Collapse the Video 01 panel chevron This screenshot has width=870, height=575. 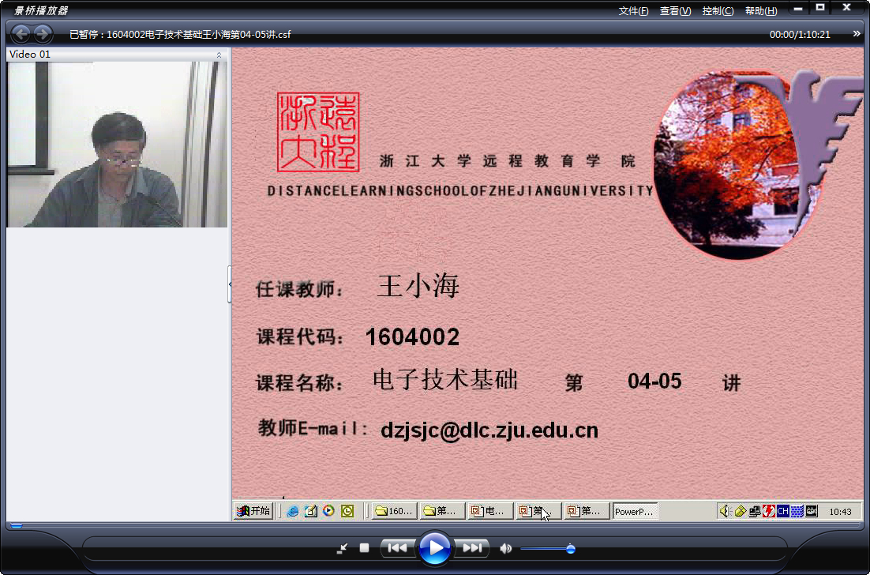click(x=219, y=54)
